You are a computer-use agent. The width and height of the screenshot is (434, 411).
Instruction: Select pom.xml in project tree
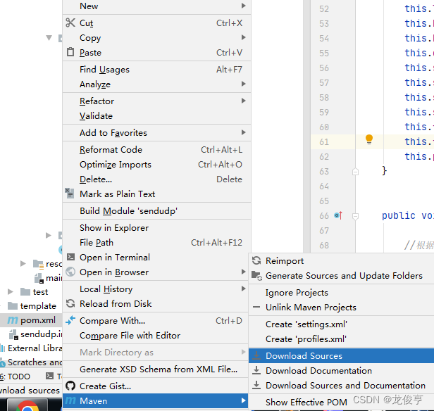tap(31, 320)
